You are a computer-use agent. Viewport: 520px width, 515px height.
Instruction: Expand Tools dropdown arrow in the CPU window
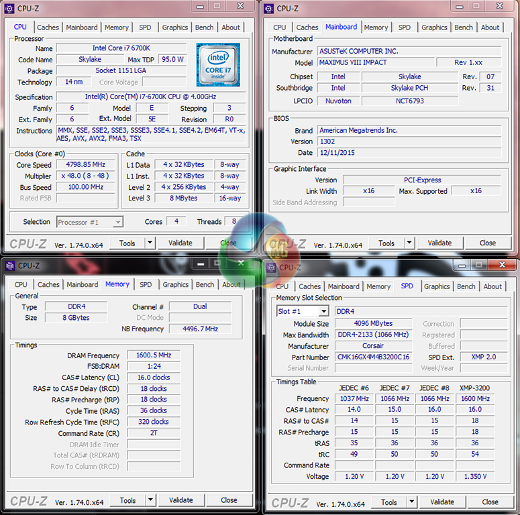click(x=150, y=243)
